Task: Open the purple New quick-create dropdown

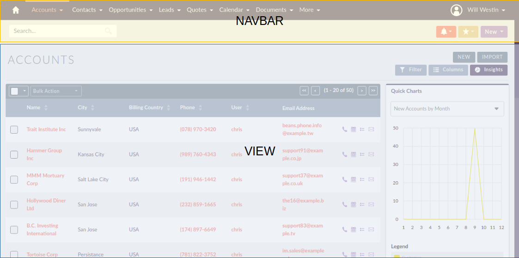Action: (494, 31)
